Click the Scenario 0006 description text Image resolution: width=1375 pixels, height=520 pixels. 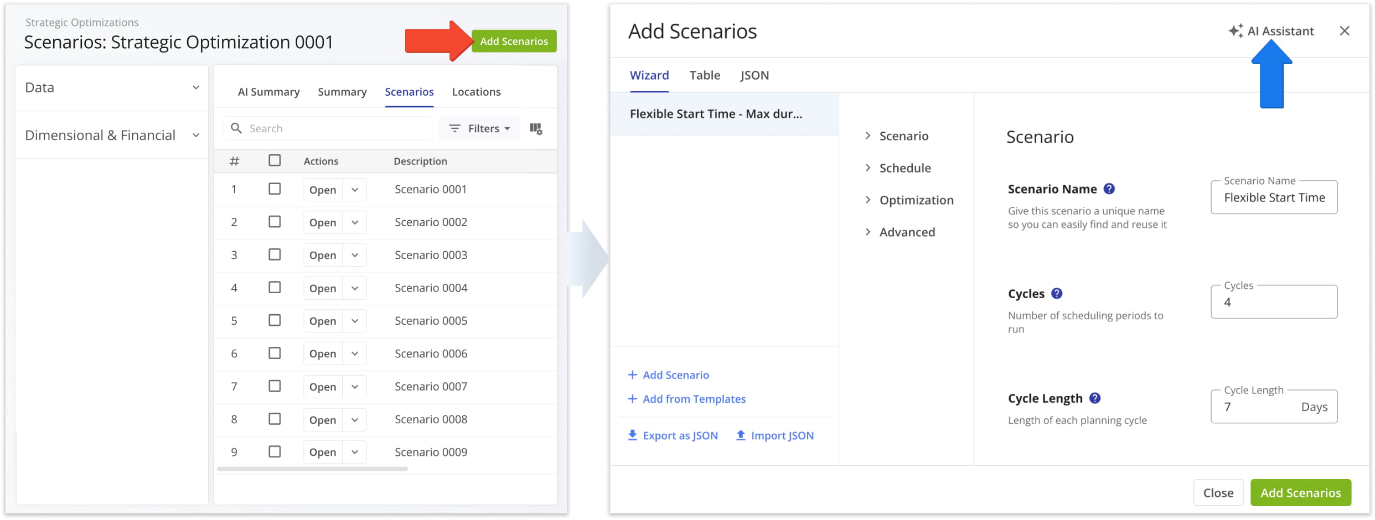point(431,353)
